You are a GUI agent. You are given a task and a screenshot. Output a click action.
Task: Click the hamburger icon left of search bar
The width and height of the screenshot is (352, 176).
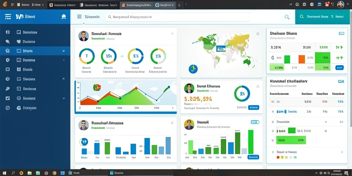(79, 16)
